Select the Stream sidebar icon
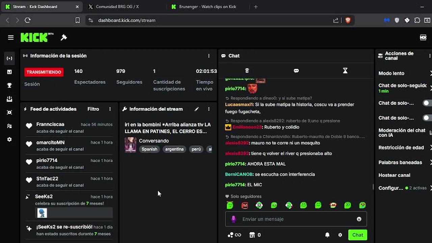The height and width of the screenshot is (243, 432). (9, 58)
